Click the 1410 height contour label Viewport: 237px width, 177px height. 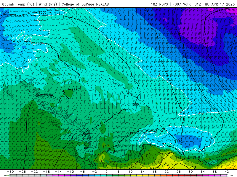pyautogui.click(x=196, y=158)
